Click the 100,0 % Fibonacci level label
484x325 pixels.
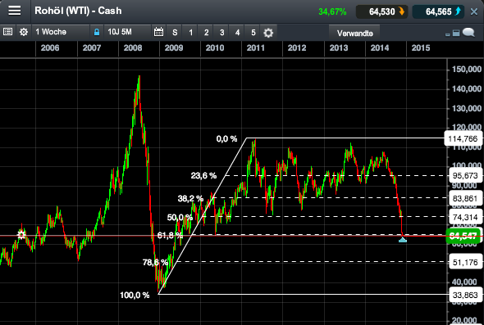pyautogui.click(x=135, y=295)
